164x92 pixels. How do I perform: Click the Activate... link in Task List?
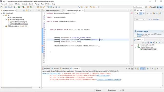tap(156, 19)
